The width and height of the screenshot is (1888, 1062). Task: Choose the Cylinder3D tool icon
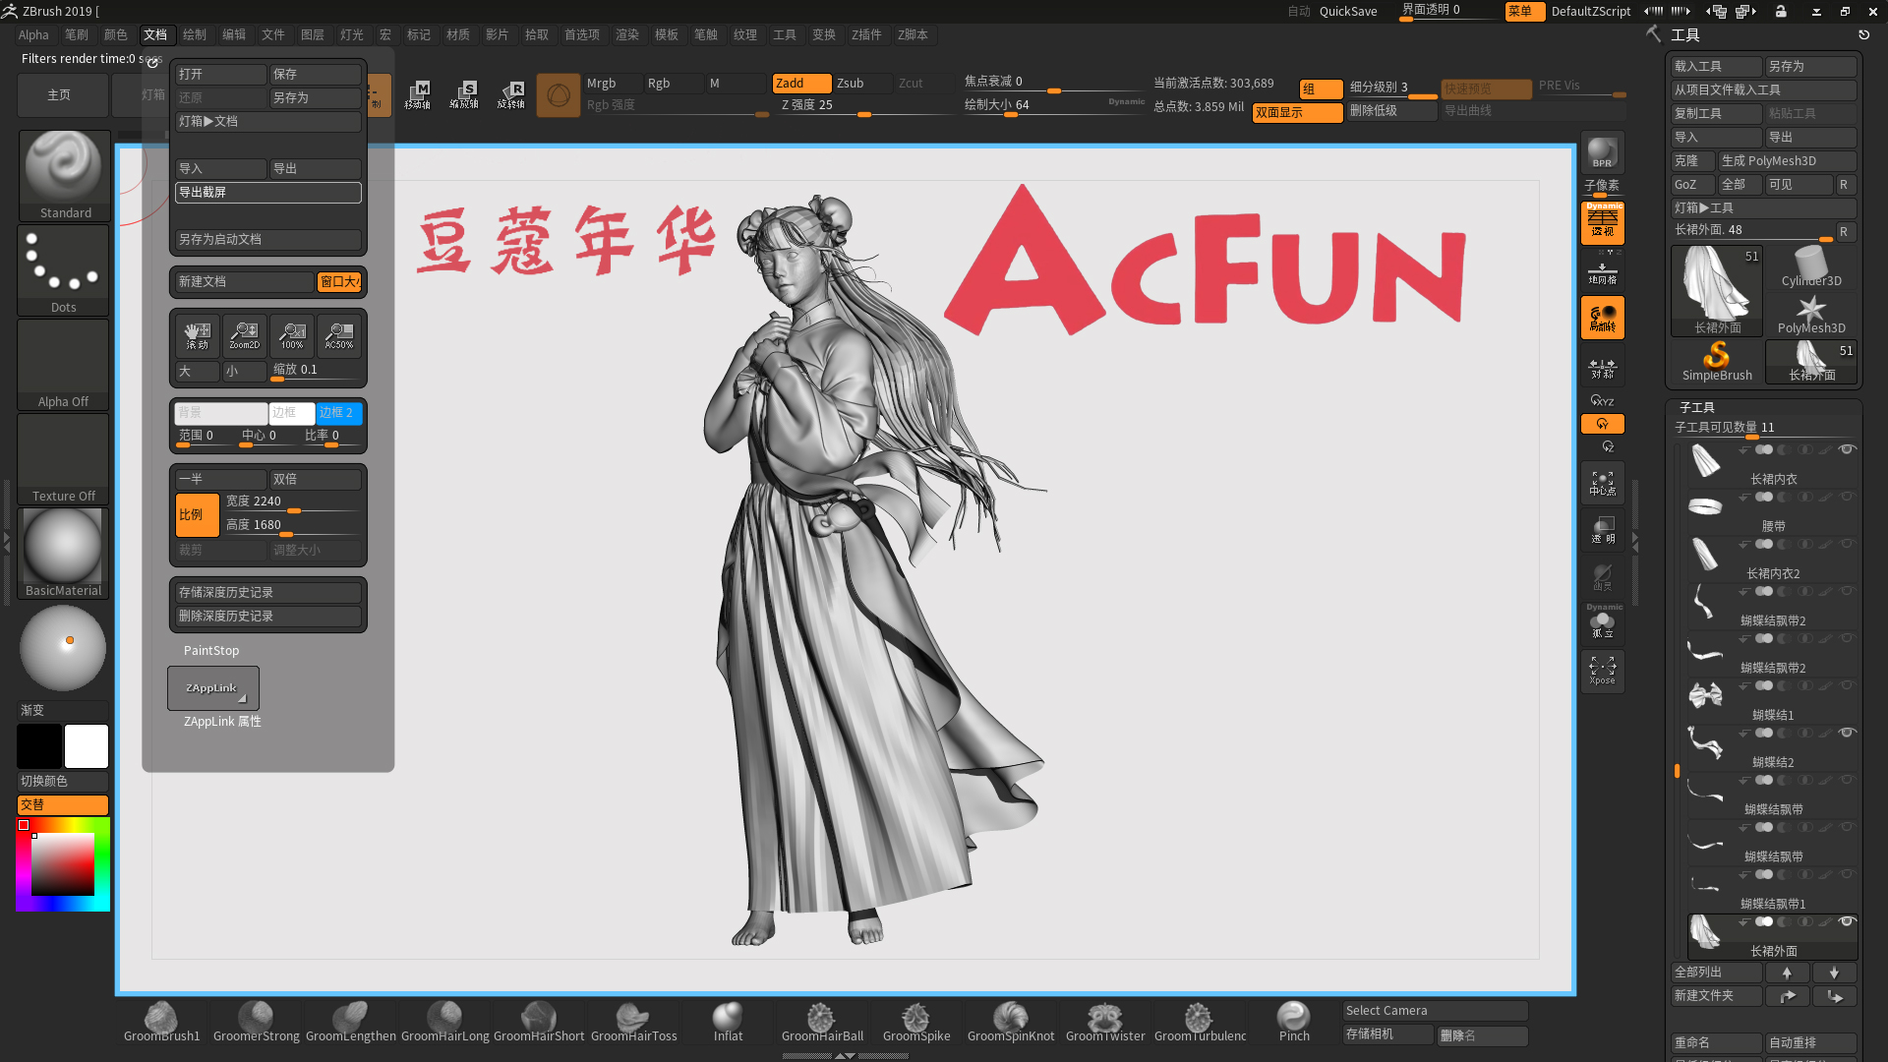[x=1811, y=266]
